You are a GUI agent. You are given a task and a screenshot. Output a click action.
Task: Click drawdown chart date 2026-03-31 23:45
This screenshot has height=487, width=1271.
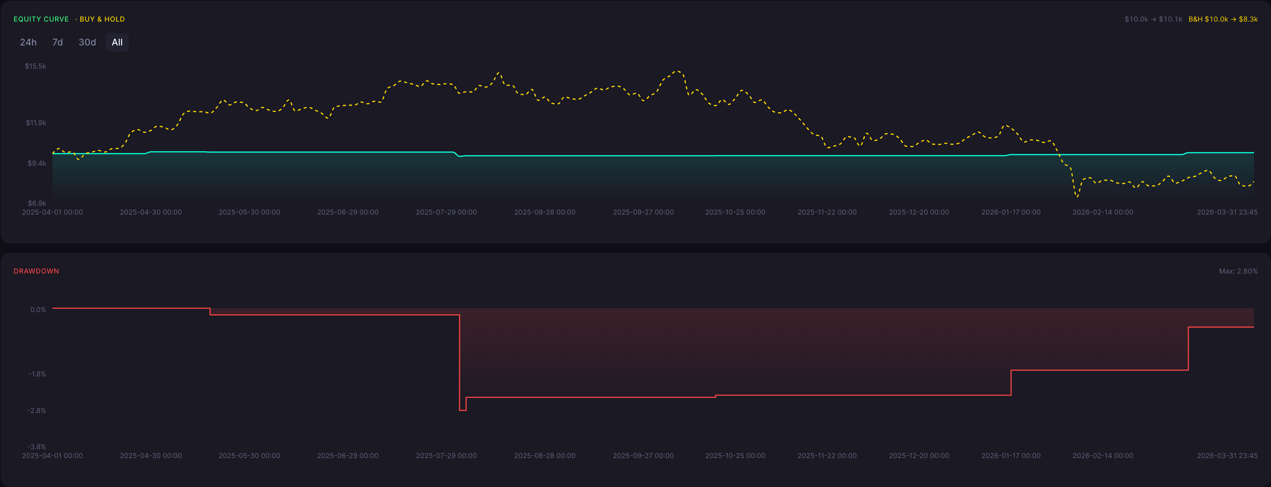coord(1227,456)
